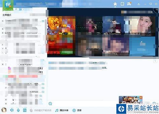Click the paper-plane arrow in banner corner
The height and width of the screenshot is (114, 159).
156,10
